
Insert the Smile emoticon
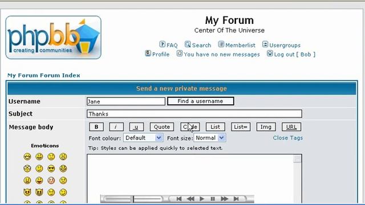tap(39, 157)
